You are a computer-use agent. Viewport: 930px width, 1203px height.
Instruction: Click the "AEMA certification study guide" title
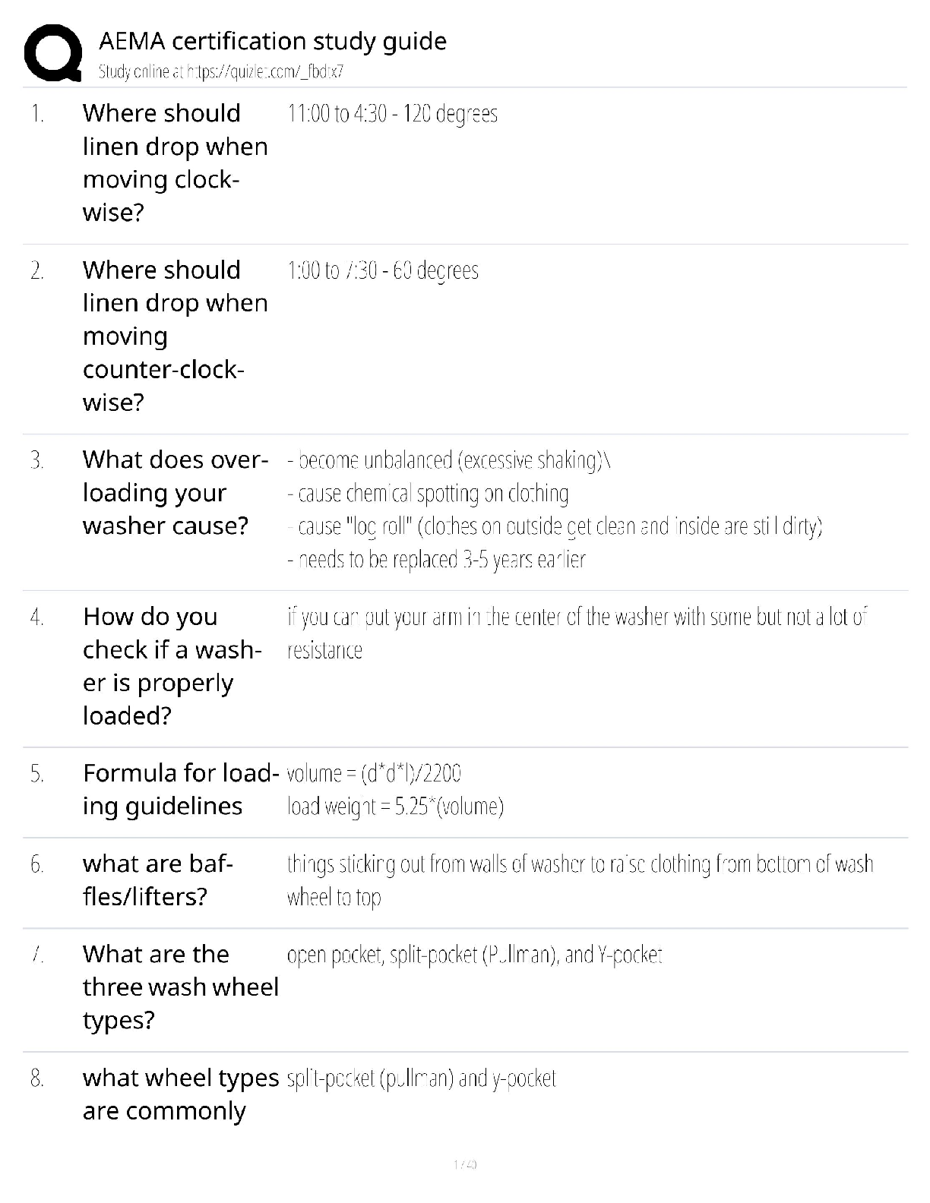[273, 41]
